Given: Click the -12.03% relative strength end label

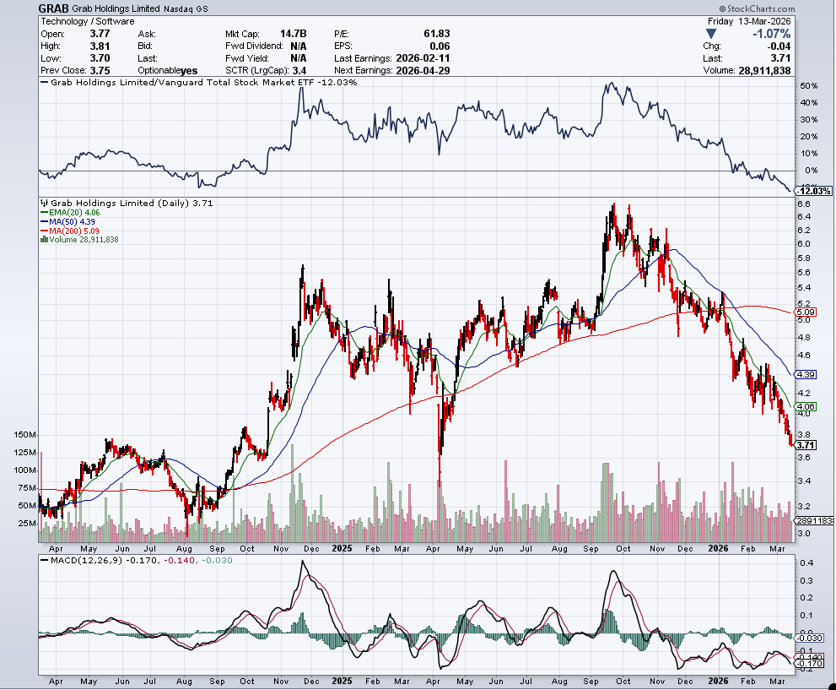Looking at the screenshot, I should (813, 191).
